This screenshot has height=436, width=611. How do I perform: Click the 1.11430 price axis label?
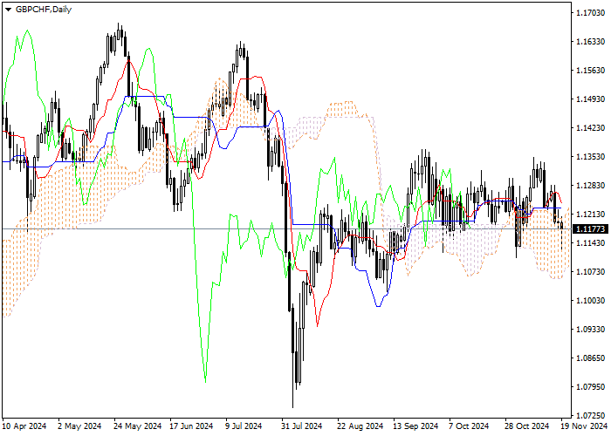(x=590, y=243)
